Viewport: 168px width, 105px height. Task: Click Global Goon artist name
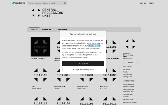tap(81, 88)
